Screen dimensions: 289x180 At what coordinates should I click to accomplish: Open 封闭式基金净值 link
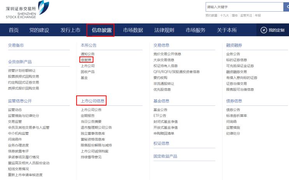166,122
